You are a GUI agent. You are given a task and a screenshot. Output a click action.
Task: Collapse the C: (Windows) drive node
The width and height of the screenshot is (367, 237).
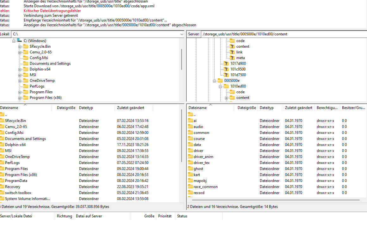(14, 41)
